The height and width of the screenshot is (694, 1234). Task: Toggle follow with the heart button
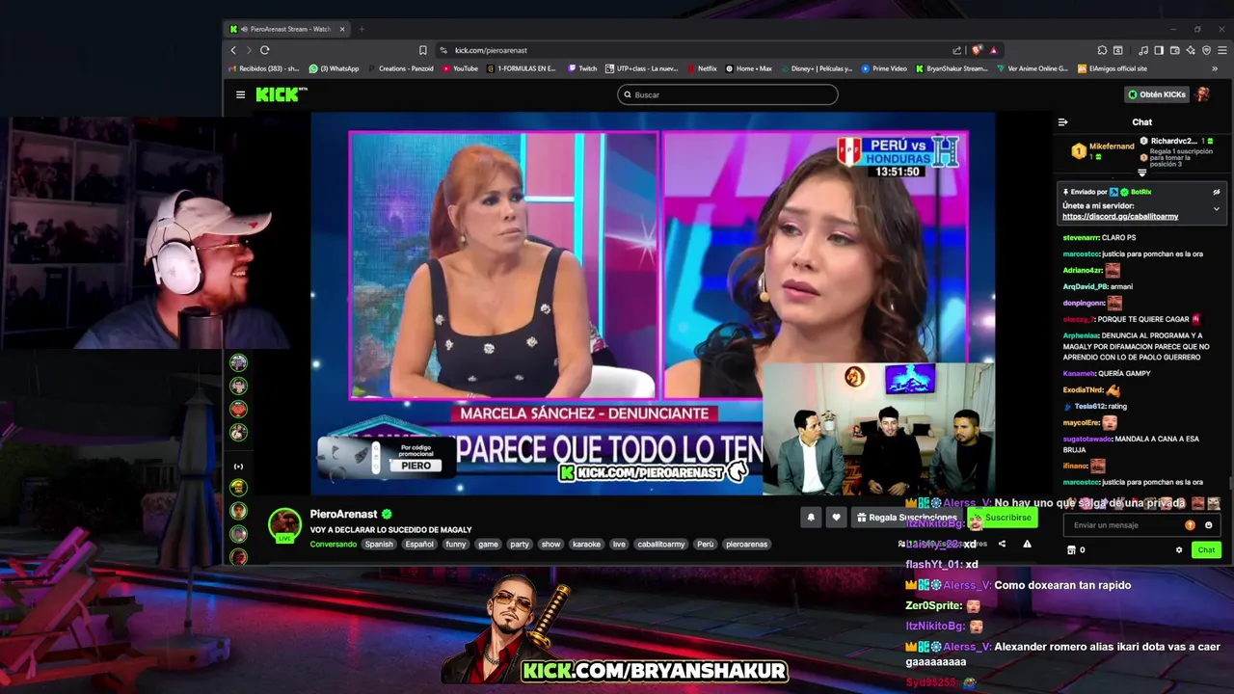click(836, 518)
